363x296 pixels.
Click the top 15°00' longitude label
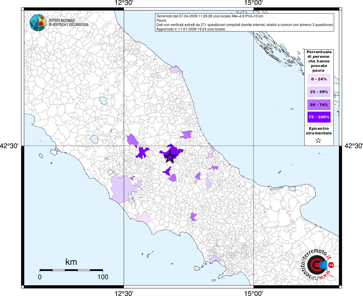pos(253,3)
